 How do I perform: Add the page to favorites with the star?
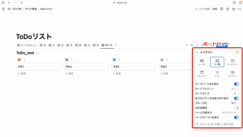point(234,9)
